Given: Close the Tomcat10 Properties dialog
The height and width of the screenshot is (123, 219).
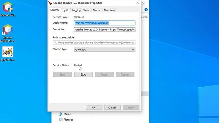Looking at the screenshot, I should pos(138,3).
